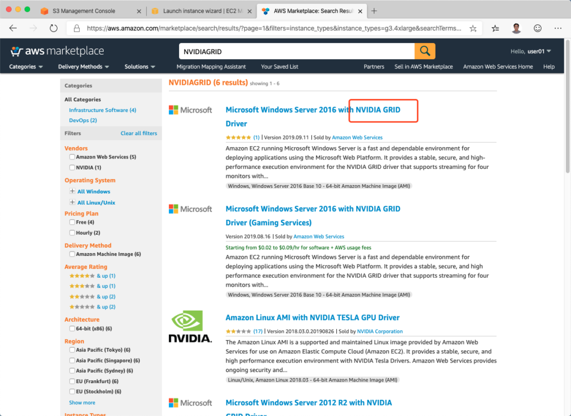Expand the All Windows operating system filter
This screenshot has height=416, width=571.
point(72,191)
